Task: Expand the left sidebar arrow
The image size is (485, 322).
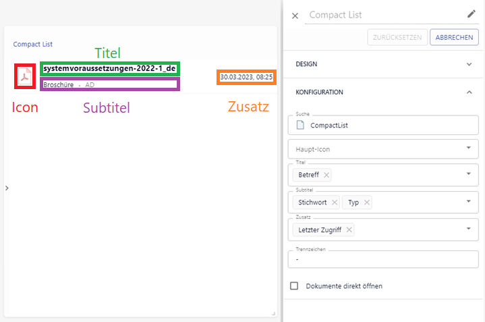Action: pyautogui.click(x=6, y=188)
